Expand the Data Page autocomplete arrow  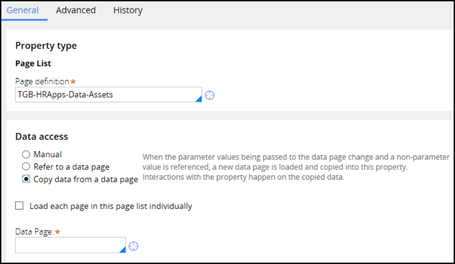[122, 250]
